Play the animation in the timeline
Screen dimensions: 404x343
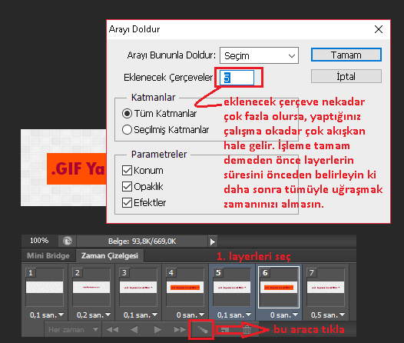point(157,330)
